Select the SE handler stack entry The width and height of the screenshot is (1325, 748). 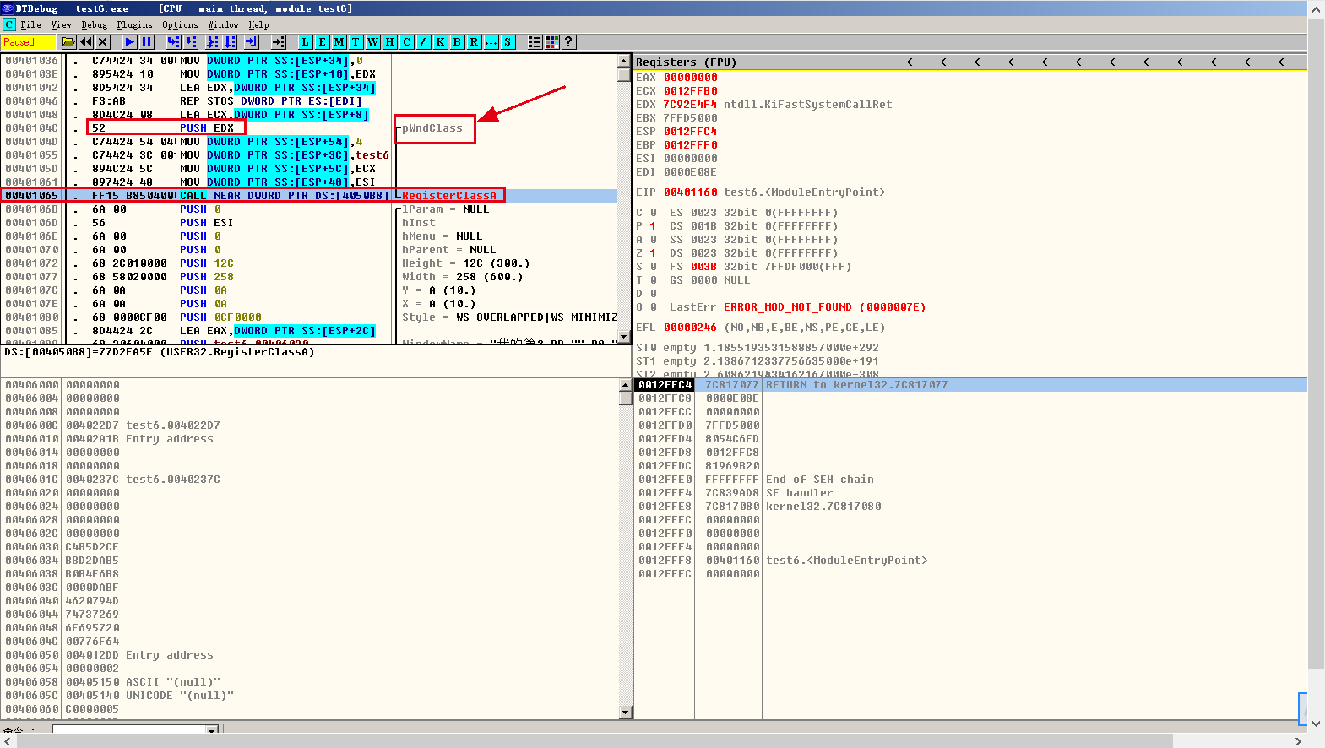[969, 493]
